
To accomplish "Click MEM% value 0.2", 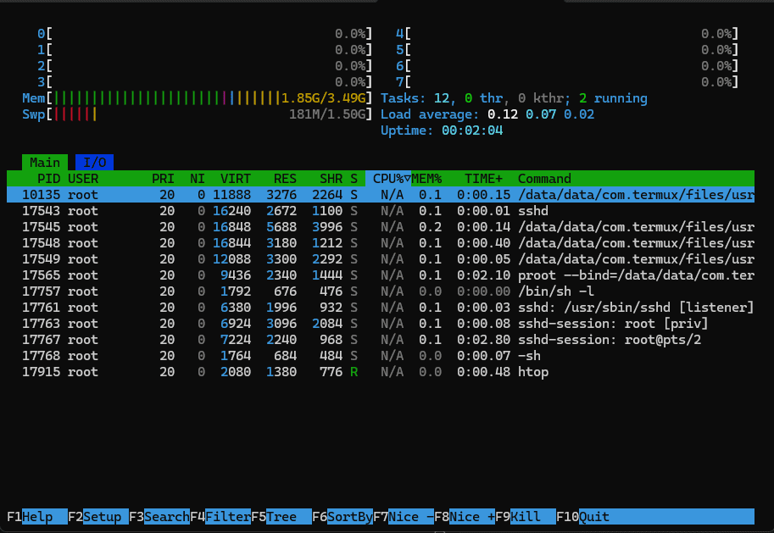I will click(x=431, y=227).
